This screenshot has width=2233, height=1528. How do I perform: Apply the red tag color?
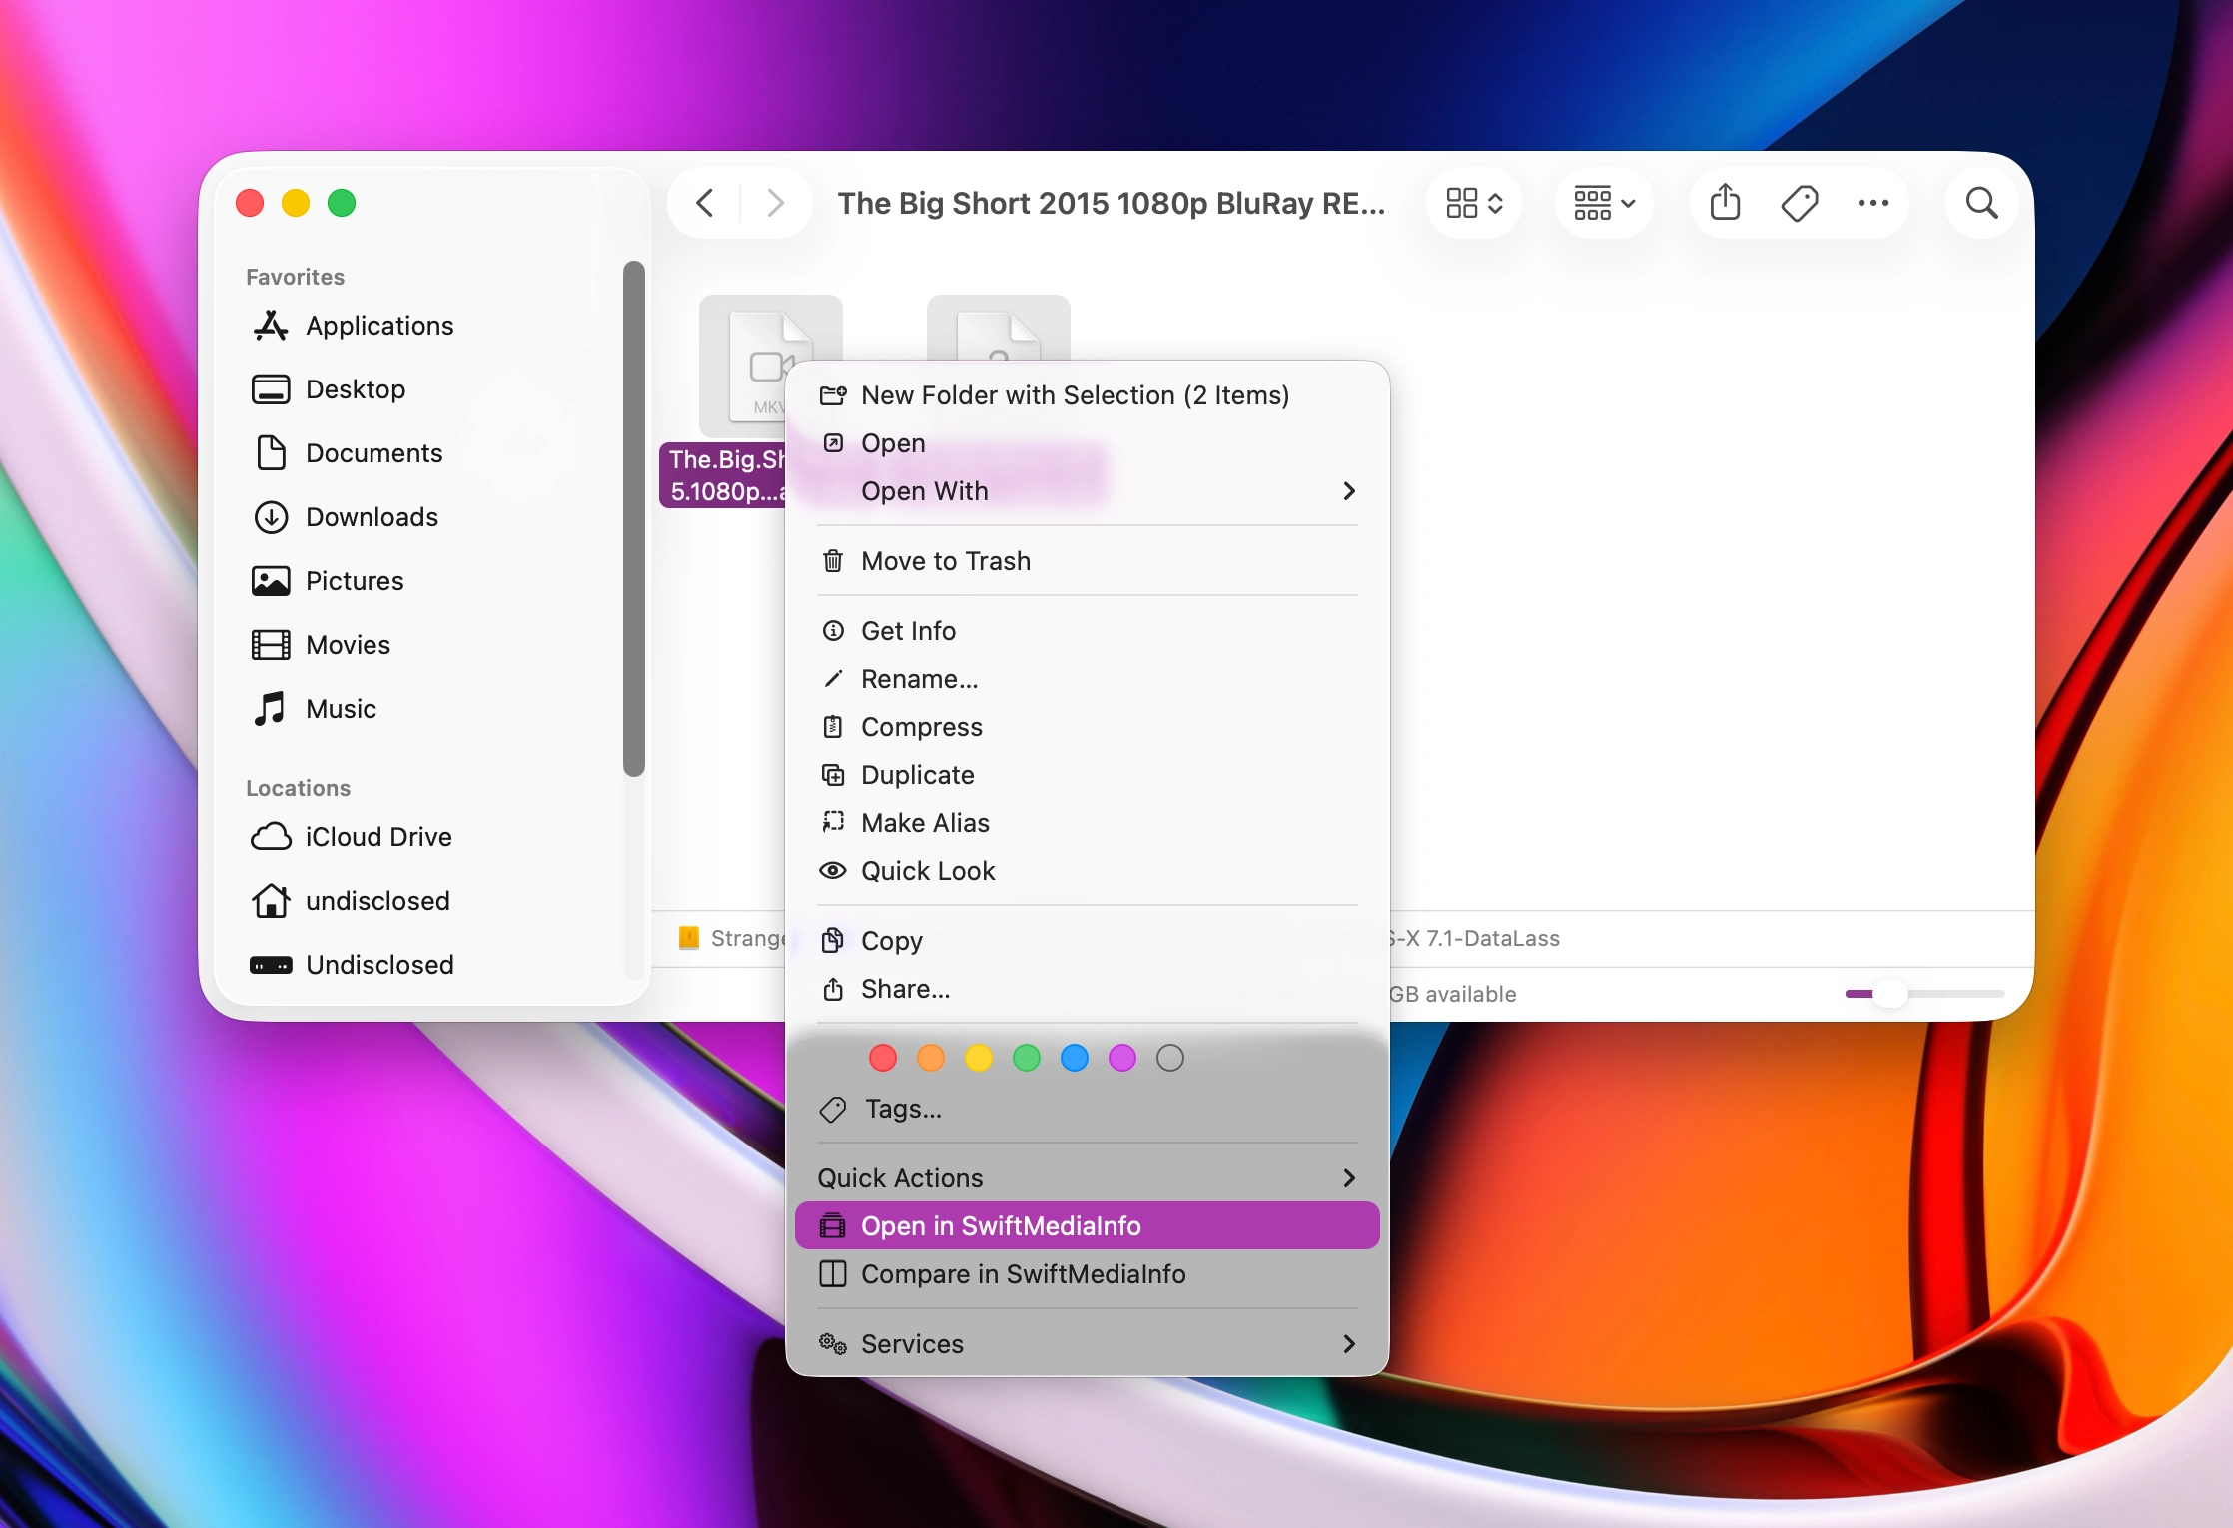click(883, 1057)
